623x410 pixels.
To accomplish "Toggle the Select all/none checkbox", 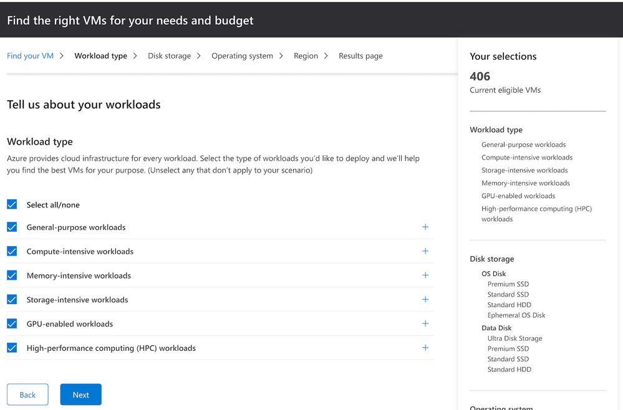I will pos(12,204).
